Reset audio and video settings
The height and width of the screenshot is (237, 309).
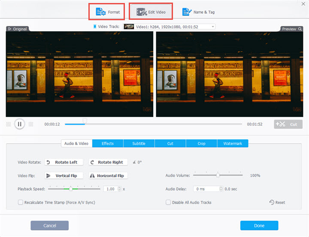[x=277, y=202]
